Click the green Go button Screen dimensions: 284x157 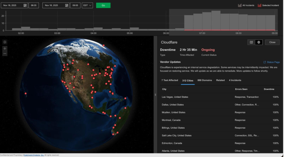[103, 5]
